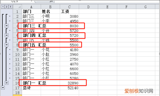Select cell containing 小赵

pos(50,54)
